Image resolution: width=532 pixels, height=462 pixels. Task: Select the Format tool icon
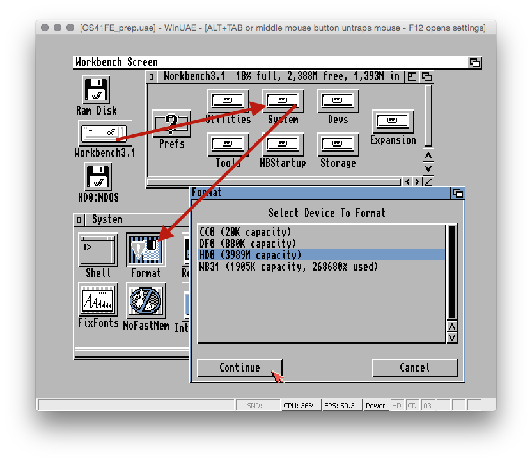click(x=146, y=250)
